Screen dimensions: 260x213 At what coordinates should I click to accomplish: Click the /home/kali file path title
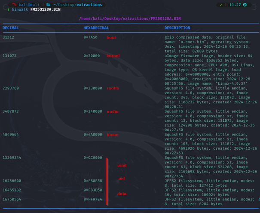(129, 19)
